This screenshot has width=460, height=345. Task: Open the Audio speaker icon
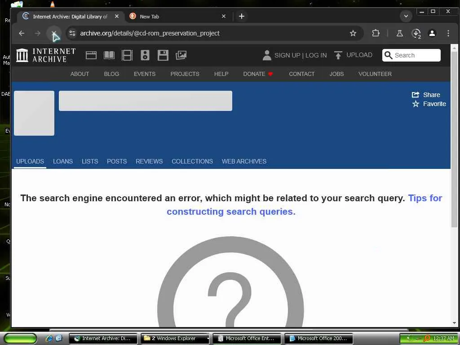[145, 55]
